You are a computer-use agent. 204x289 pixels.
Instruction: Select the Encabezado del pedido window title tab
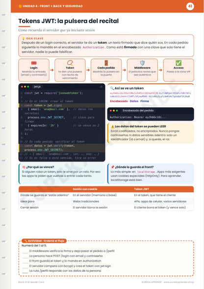138,111
